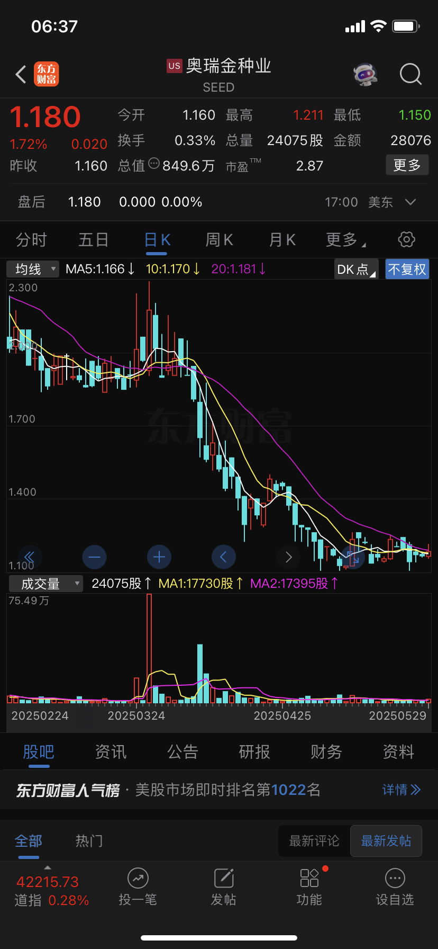Screen dimensions: 438x949
Task: Open 详情 ranking details link
Action: point(401,790)
